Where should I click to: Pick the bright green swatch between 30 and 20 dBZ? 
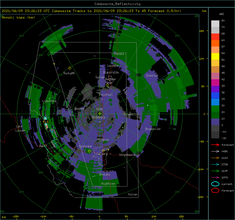[x=215, y=109]
